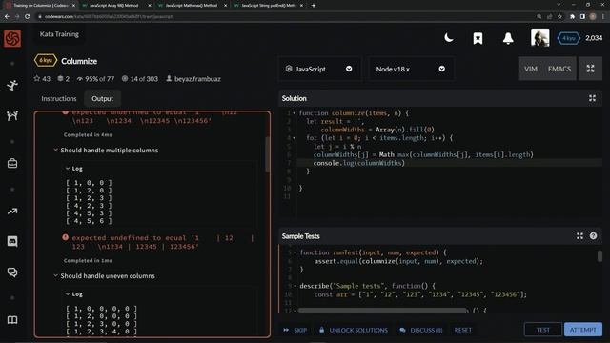610x343 pixels.
Task: Fold the columnize function at line 1
Action: tap(295, 113)
